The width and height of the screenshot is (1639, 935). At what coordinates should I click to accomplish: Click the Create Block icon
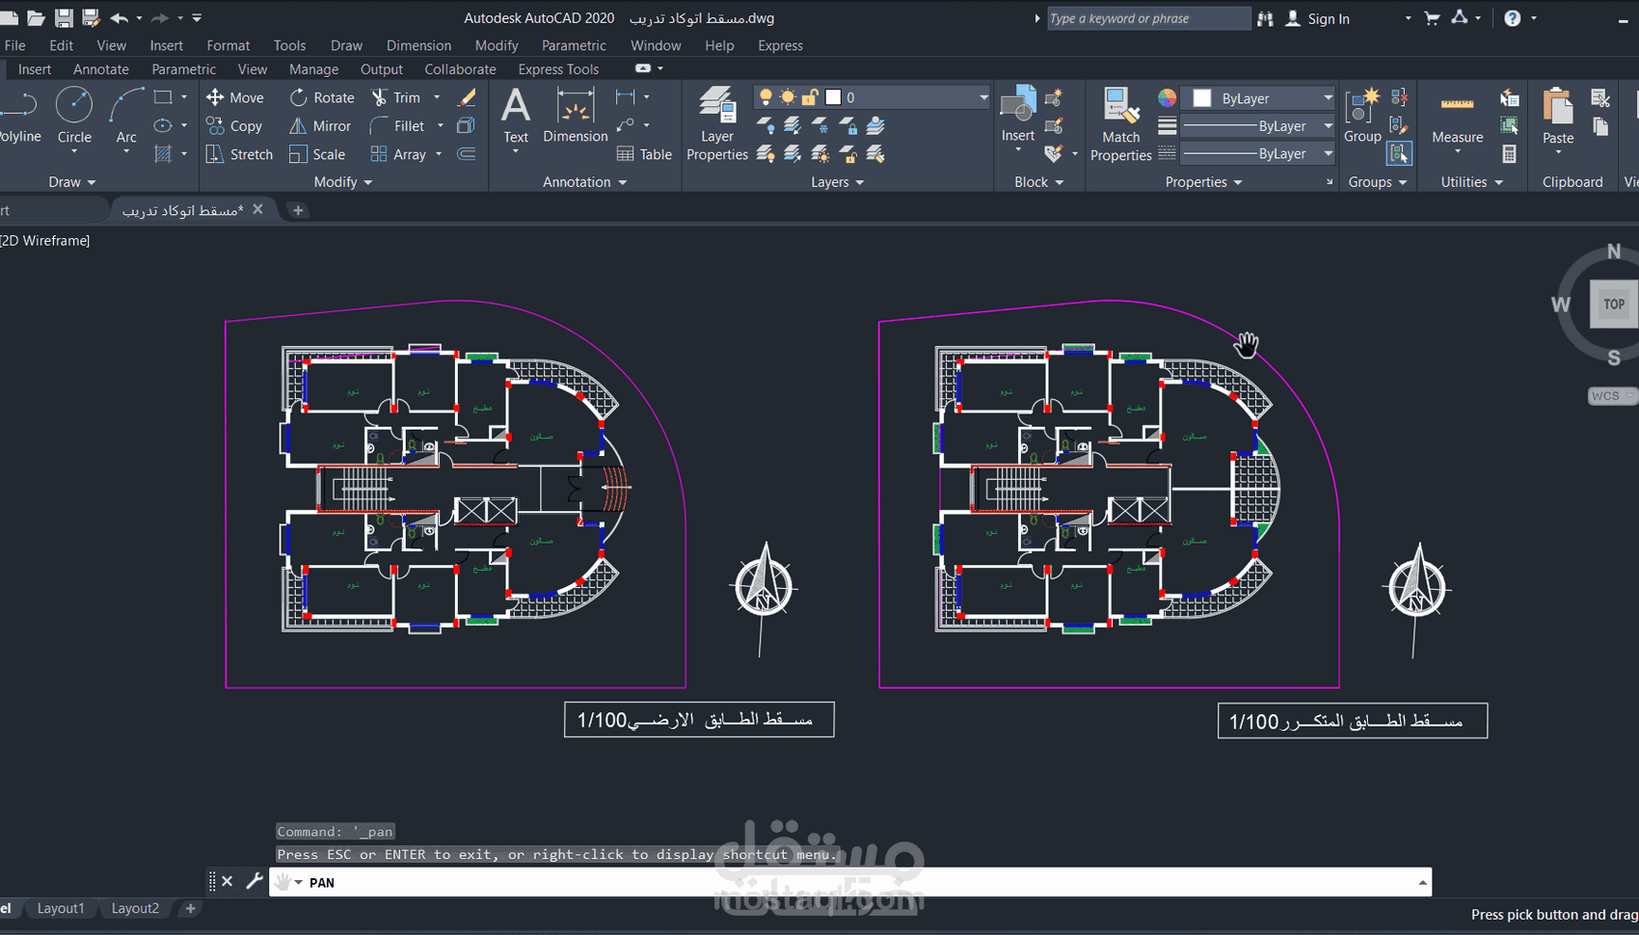(1054, 97)
